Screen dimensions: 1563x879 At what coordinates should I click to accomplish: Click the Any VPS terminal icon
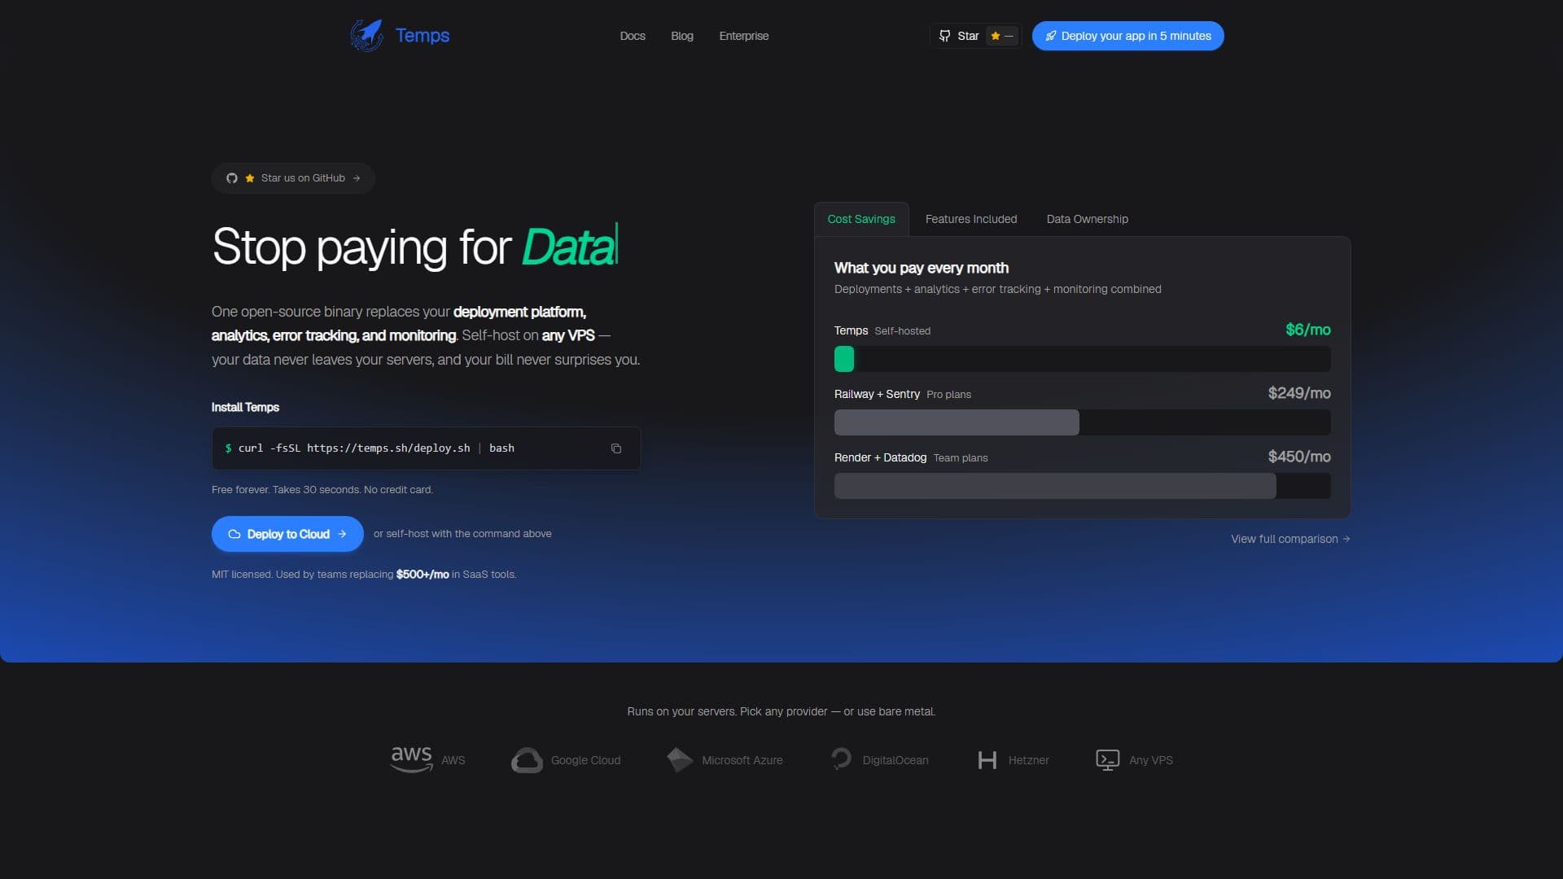click(x=1107, y=760)
